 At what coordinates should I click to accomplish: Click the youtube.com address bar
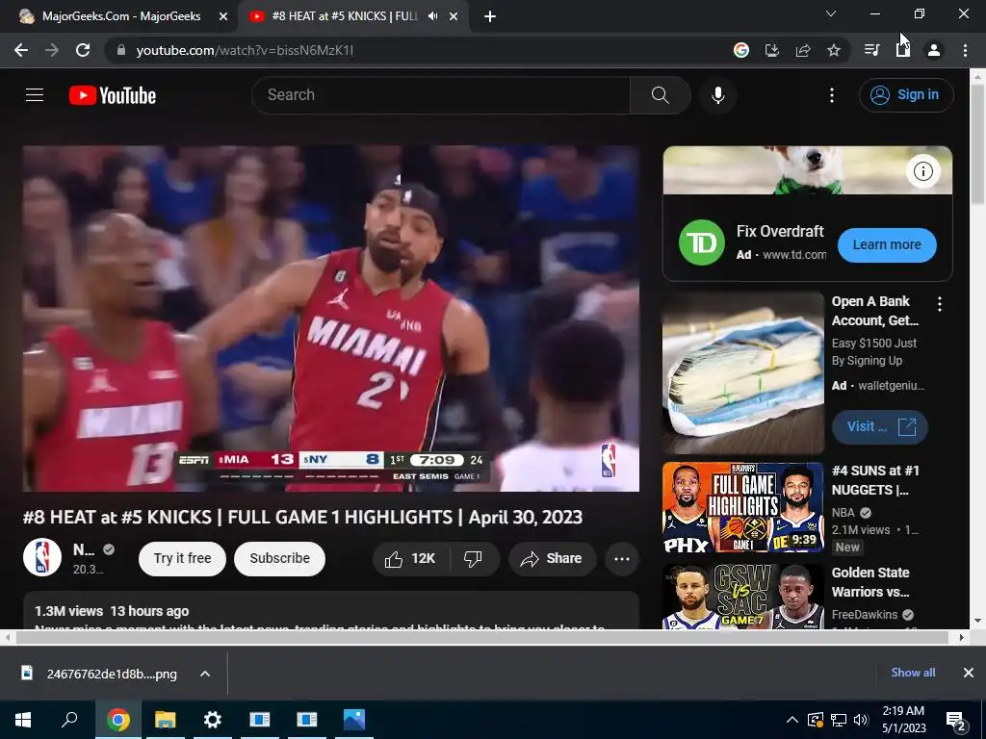(415, 50)
